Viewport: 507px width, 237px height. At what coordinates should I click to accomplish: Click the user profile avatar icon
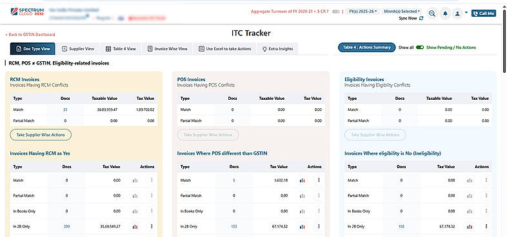457,14
